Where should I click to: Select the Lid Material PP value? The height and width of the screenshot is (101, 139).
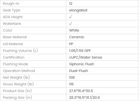(x=71, y=44)
